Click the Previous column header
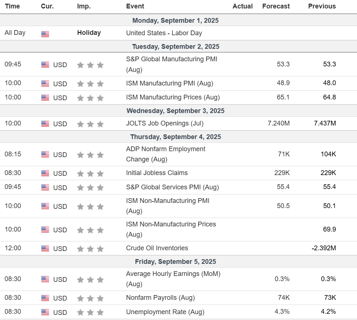Image resolution: width=357 pixels, height=320 pixels. click(x=322, y=6)
